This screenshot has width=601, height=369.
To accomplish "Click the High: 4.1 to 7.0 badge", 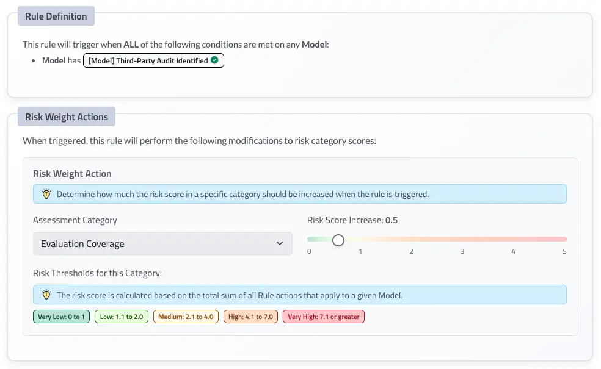I will click(x=250, y=317).
